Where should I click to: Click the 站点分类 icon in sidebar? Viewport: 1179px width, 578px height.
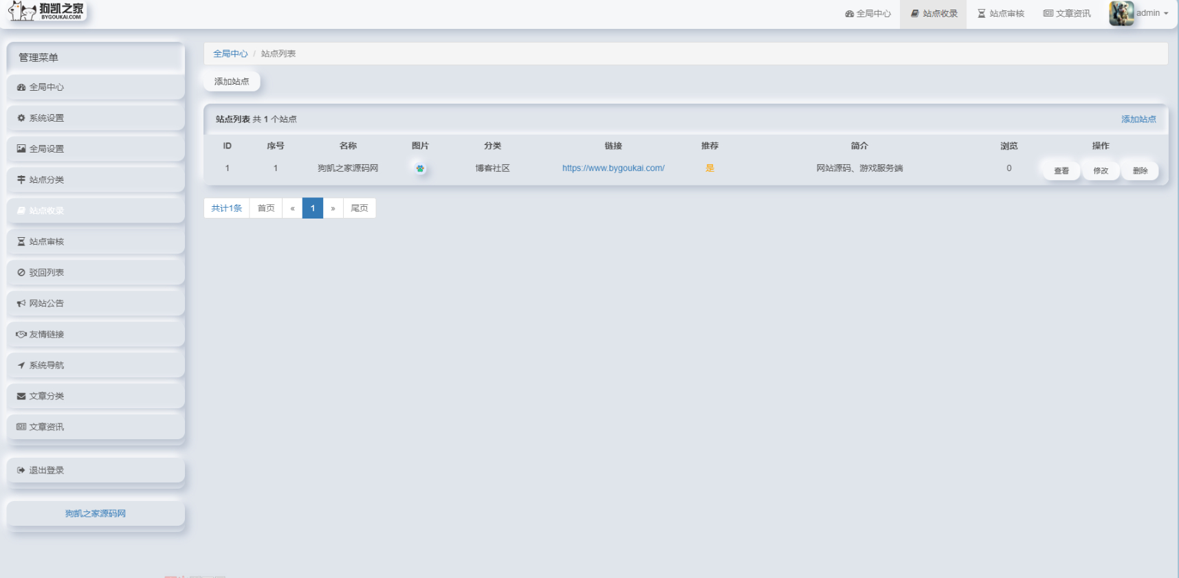[21, 180]
